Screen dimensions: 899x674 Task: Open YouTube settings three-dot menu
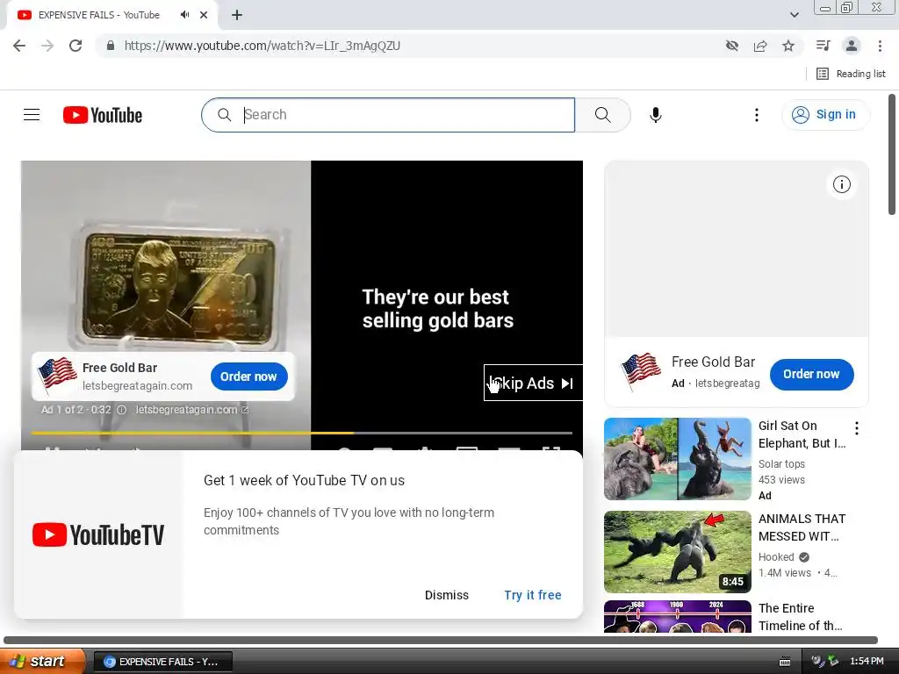[x=756, y=115]
